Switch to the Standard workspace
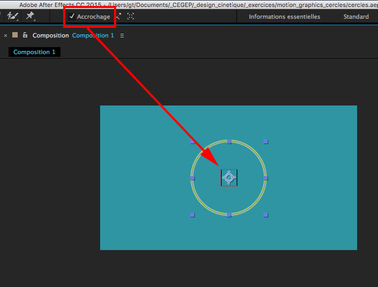The height and width of the screenshot is (287, 378). pos(356,17)
